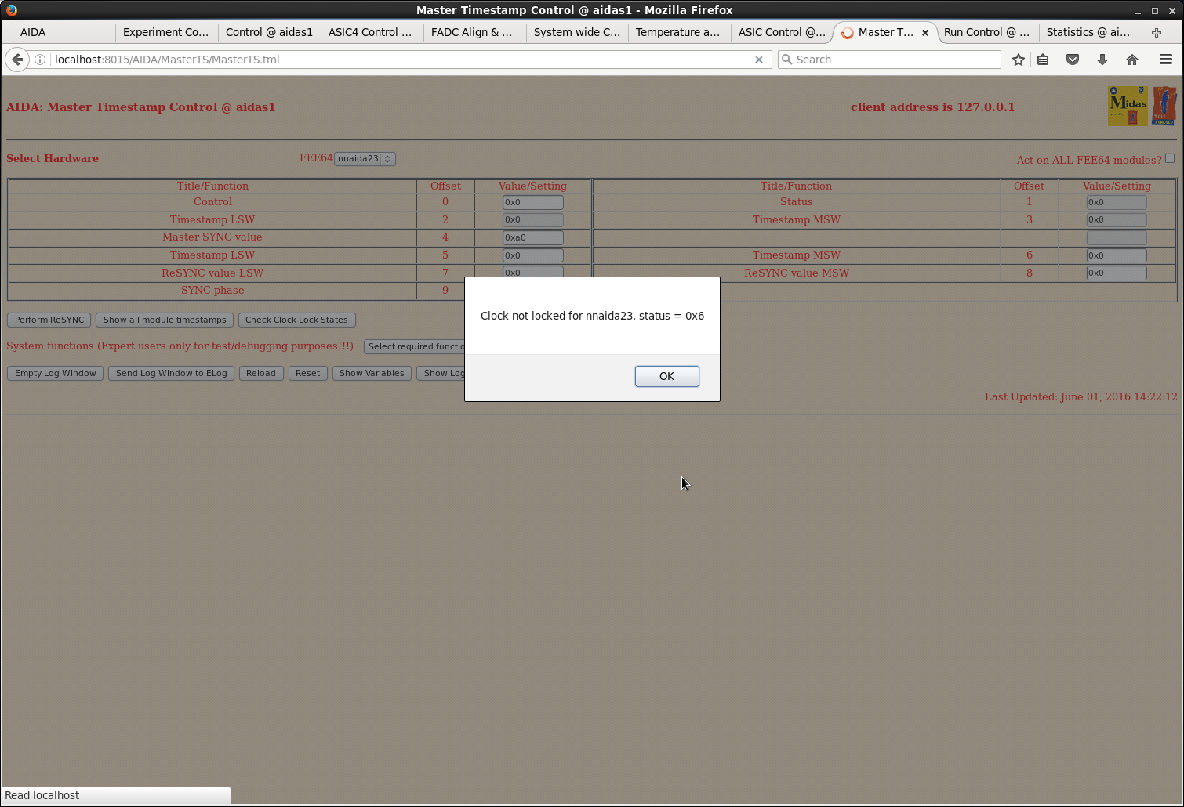Focus the Timestamp MSW offset 6 field

pos(1117,255)
